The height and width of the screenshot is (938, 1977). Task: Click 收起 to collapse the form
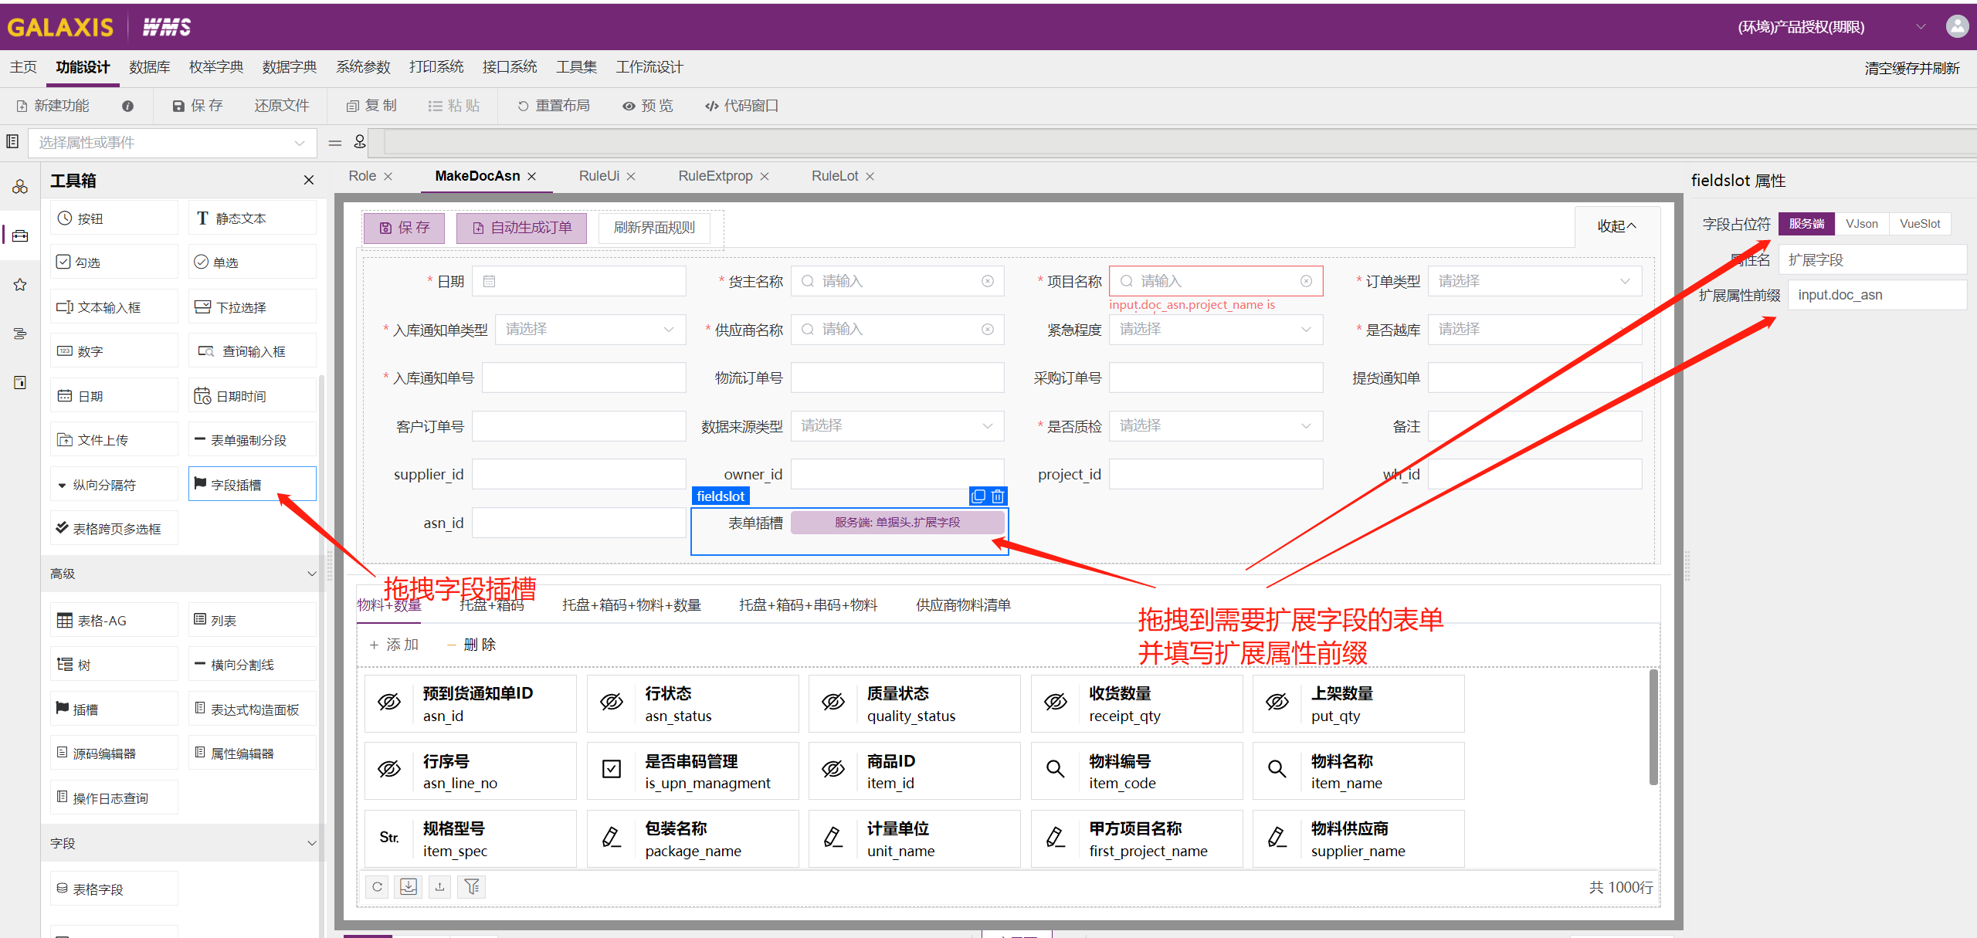point(1617,226)
